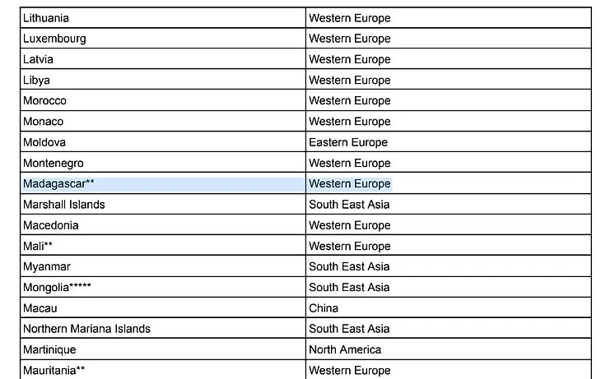Click the Monaco country cell

click(x=163, y=121)
